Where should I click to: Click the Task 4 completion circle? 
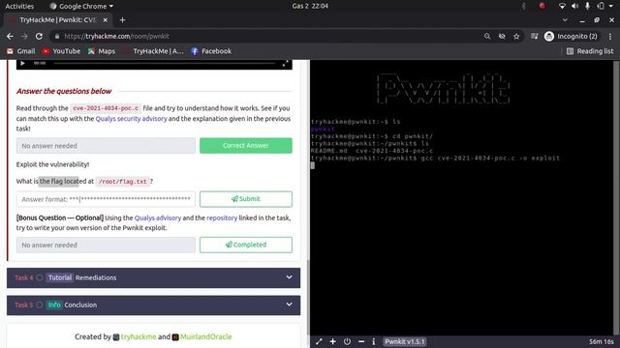40,277
